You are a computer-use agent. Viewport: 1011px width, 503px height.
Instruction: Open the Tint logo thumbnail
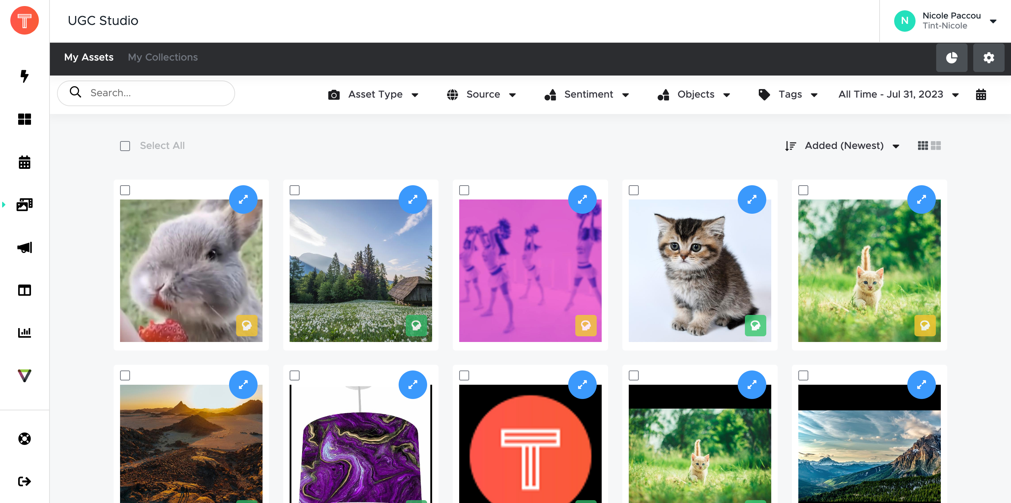pyautogui.click(x=530, y=444)
